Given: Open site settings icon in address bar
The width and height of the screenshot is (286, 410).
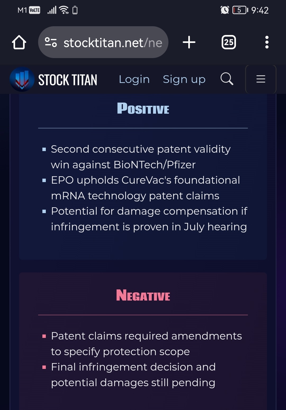Looking at the screenshot, I should (x=51, y=42).
